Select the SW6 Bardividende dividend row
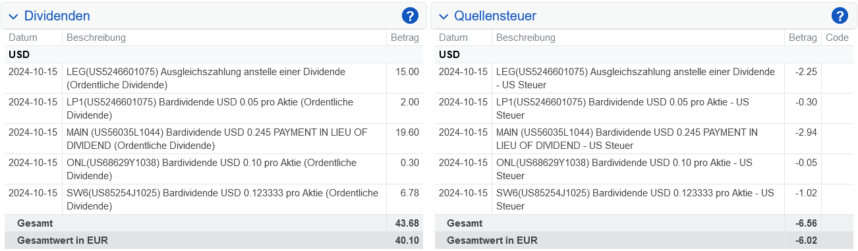Screen dimensions: 858x251 tap(214, 200)
